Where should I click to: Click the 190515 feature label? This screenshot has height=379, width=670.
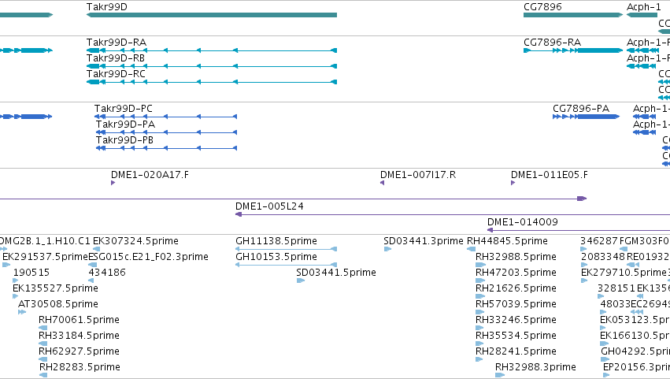[31, 273]
